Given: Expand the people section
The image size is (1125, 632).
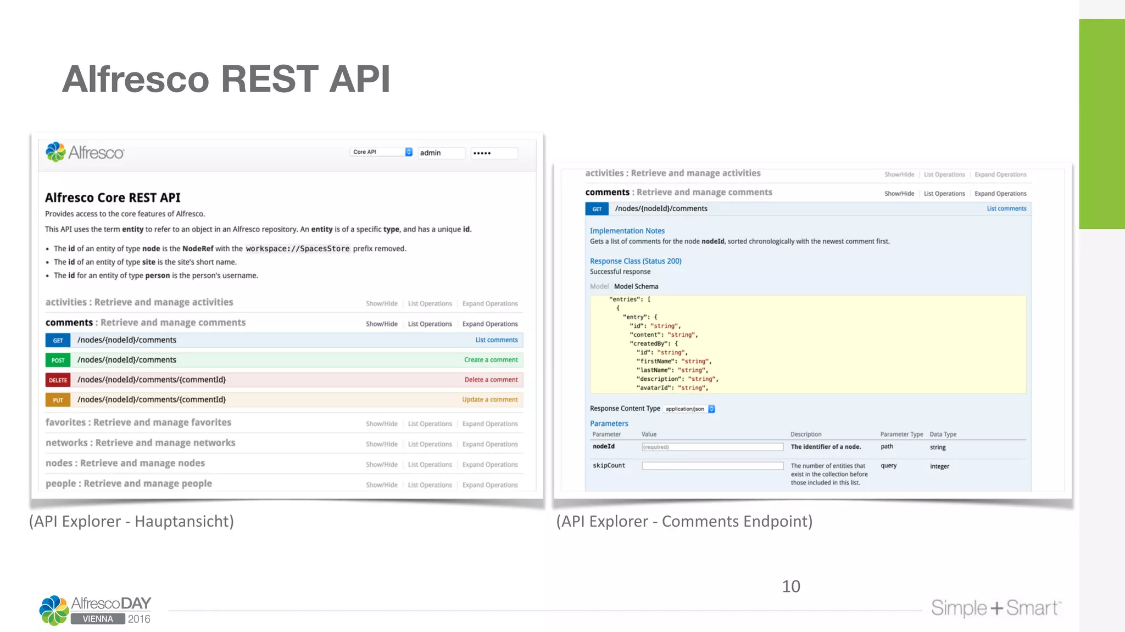Looking at the screenshot, I should click(x=129, y=483).
